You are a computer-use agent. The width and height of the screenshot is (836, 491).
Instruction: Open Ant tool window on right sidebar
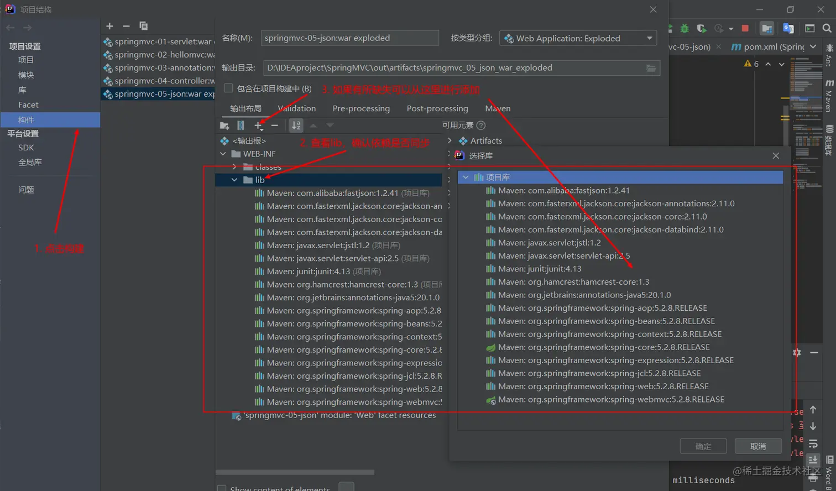click(x=829, y=55)
